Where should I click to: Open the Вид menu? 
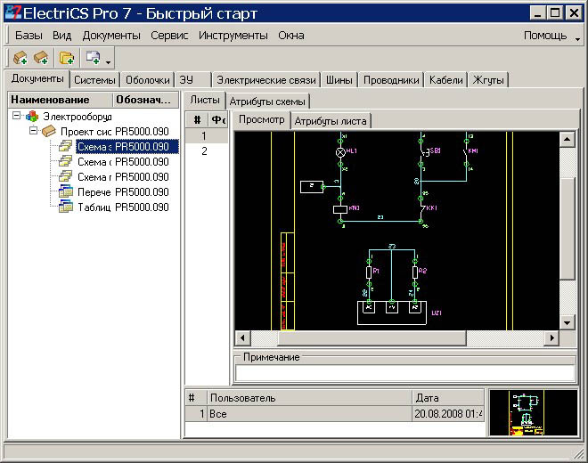[61, 36]
